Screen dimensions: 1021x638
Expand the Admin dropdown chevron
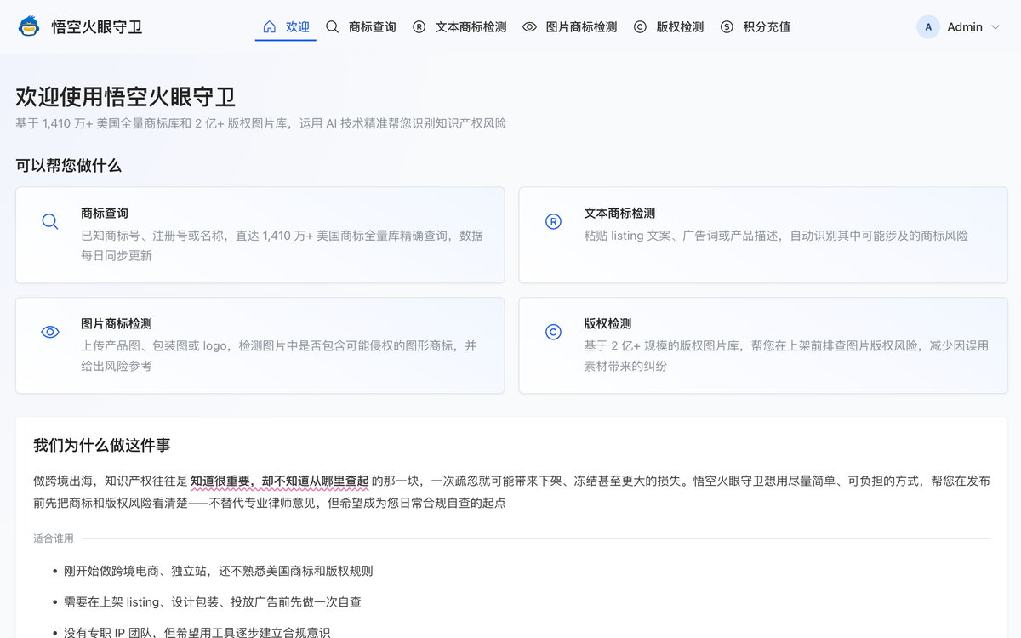click(x=996, y=27)
